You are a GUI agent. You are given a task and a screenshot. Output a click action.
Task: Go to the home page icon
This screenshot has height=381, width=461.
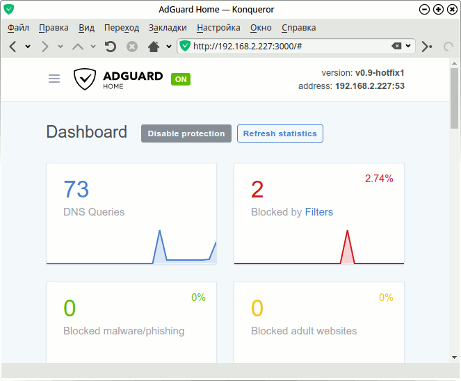coord(154,47)
